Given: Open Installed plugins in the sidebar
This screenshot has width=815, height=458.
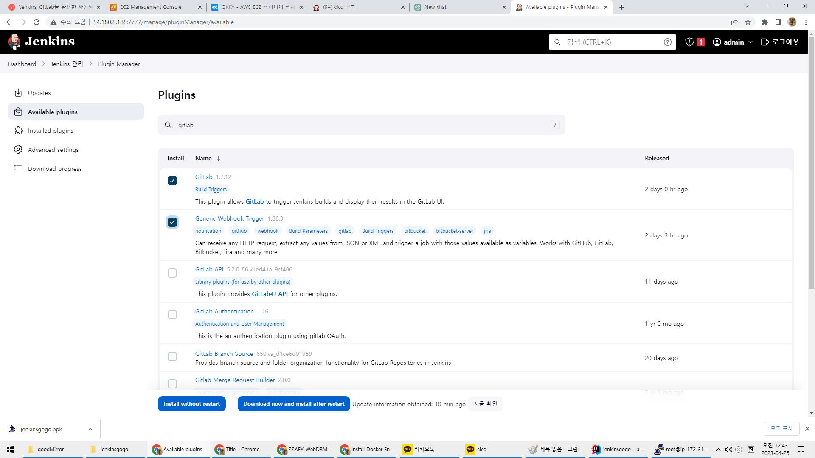Looking at the screenshot, I should (50, 131).
